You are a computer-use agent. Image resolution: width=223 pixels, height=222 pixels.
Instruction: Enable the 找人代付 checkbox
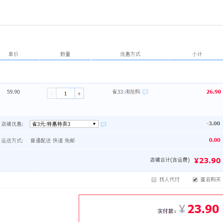point(154,180)
